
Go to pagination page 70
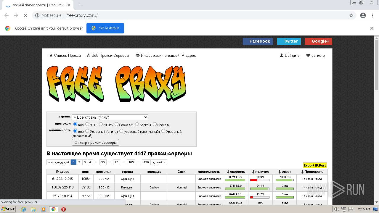click(x=116, y=162)
